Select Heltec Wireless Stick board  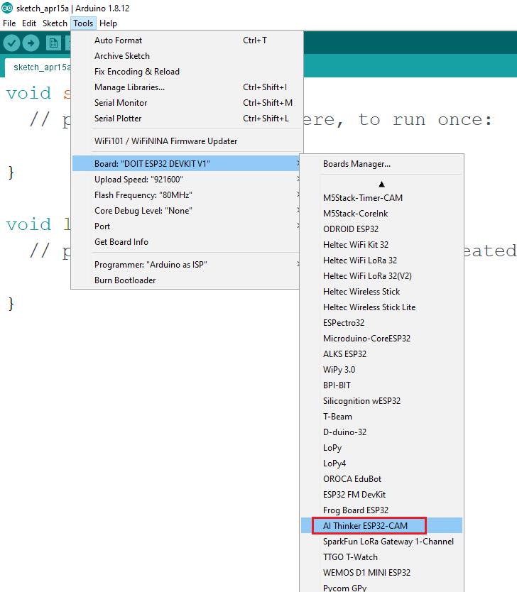382,292
